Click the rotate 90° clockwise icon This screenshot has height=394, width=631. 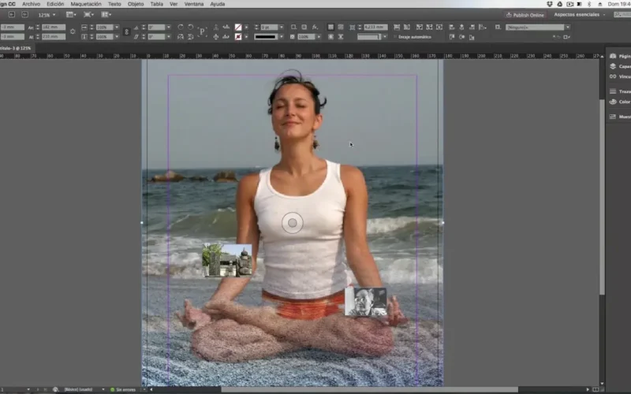(181, 28)
